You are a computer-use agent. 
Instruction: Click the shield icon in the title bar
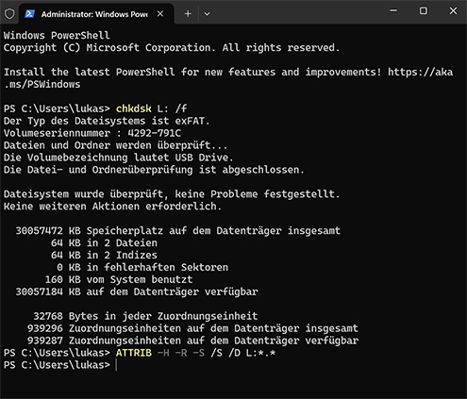pos(9,14)
